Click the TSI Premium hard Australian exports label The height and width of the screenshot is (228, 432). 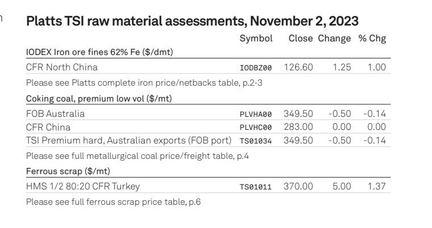[128, 141]
